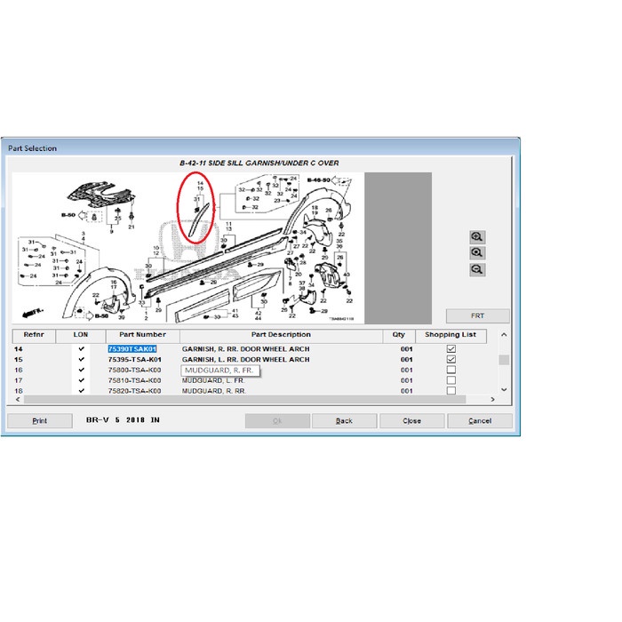Image resolution: width=622 pixels, height=622 pixels.
Task: Click reference number 17 in Refnr column
Action: click(19, 380)
